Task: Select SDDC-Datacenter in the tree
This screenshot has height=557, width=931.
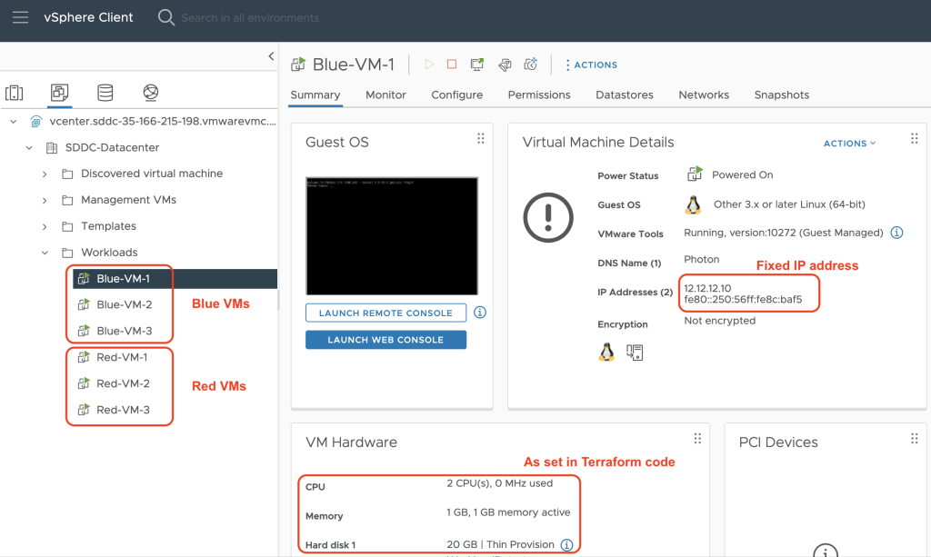Action: pos(112,148)
